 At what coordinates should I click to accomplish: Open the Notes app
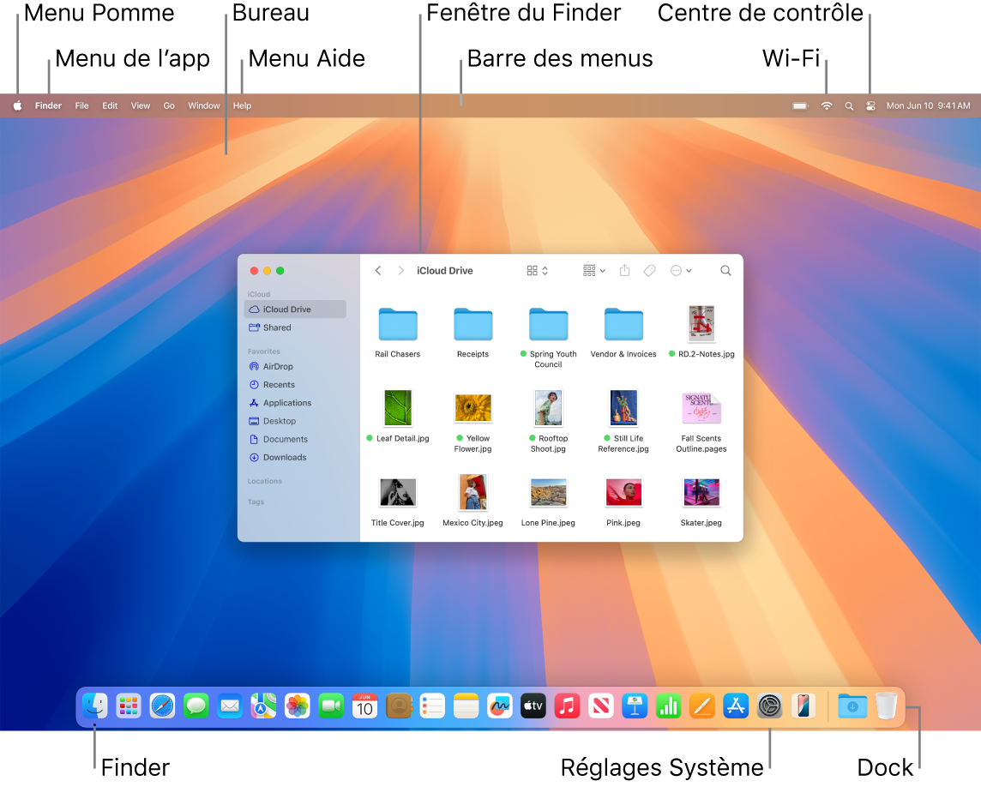pyautogui.click(x=466, y=706)
